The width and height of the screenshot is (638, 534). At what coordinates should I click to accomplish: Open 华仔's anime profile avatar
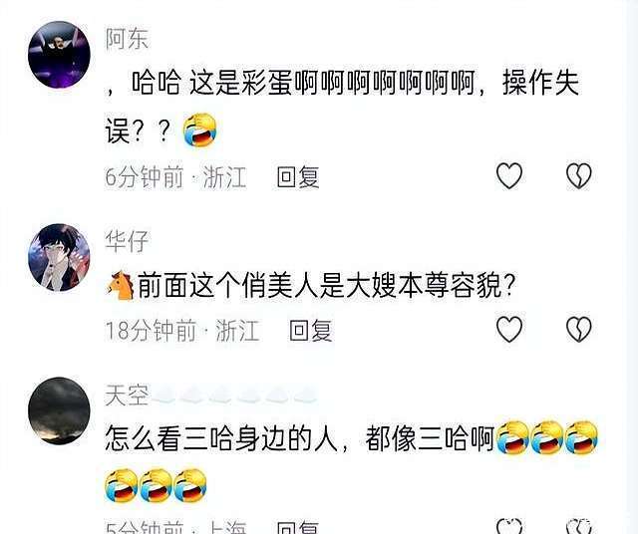pyautogui.click(x=59, y=257)
